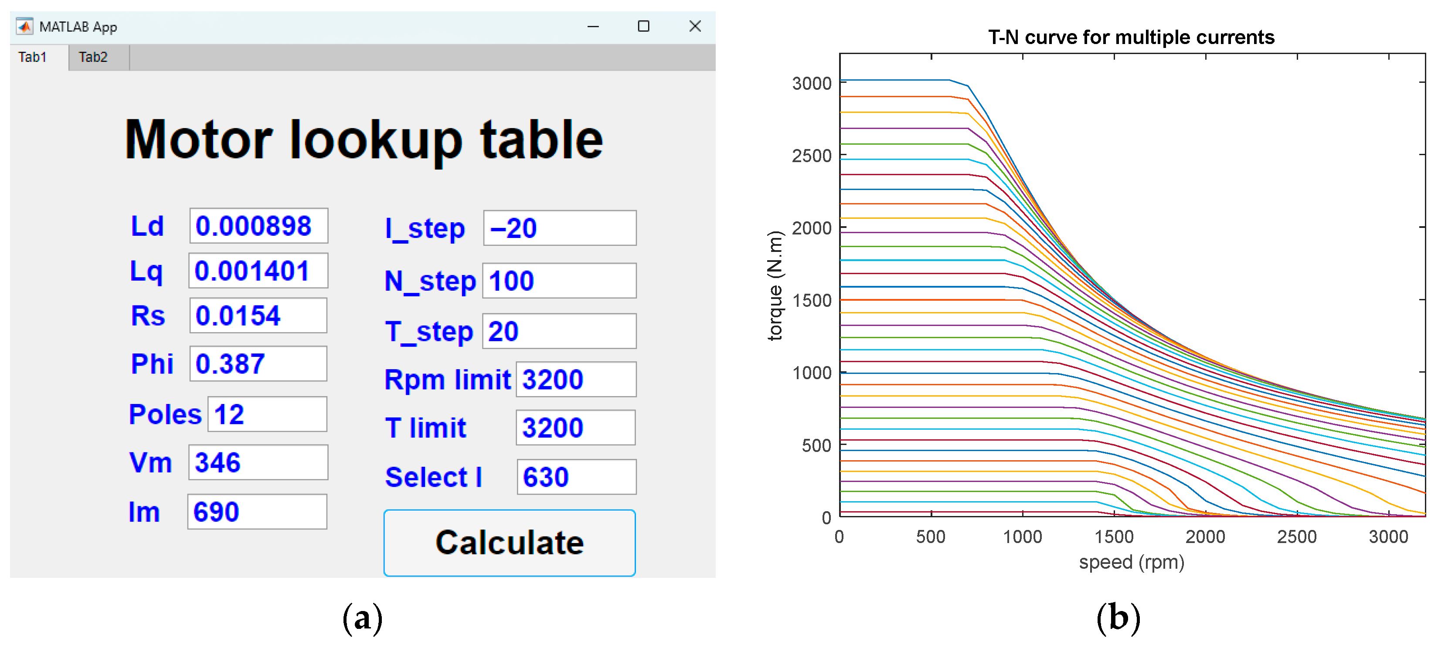Click the MATLAB logo icon in title bar
This screenshot has width=1438, height=645.
coord(24,26)
